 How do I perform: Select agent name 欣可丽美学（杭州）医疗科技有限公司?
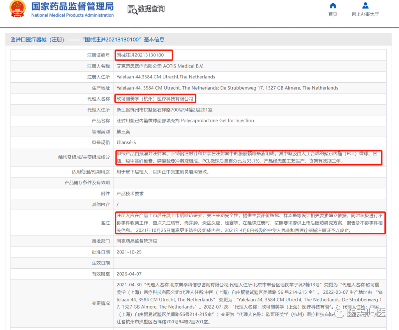tap(155, 99)
